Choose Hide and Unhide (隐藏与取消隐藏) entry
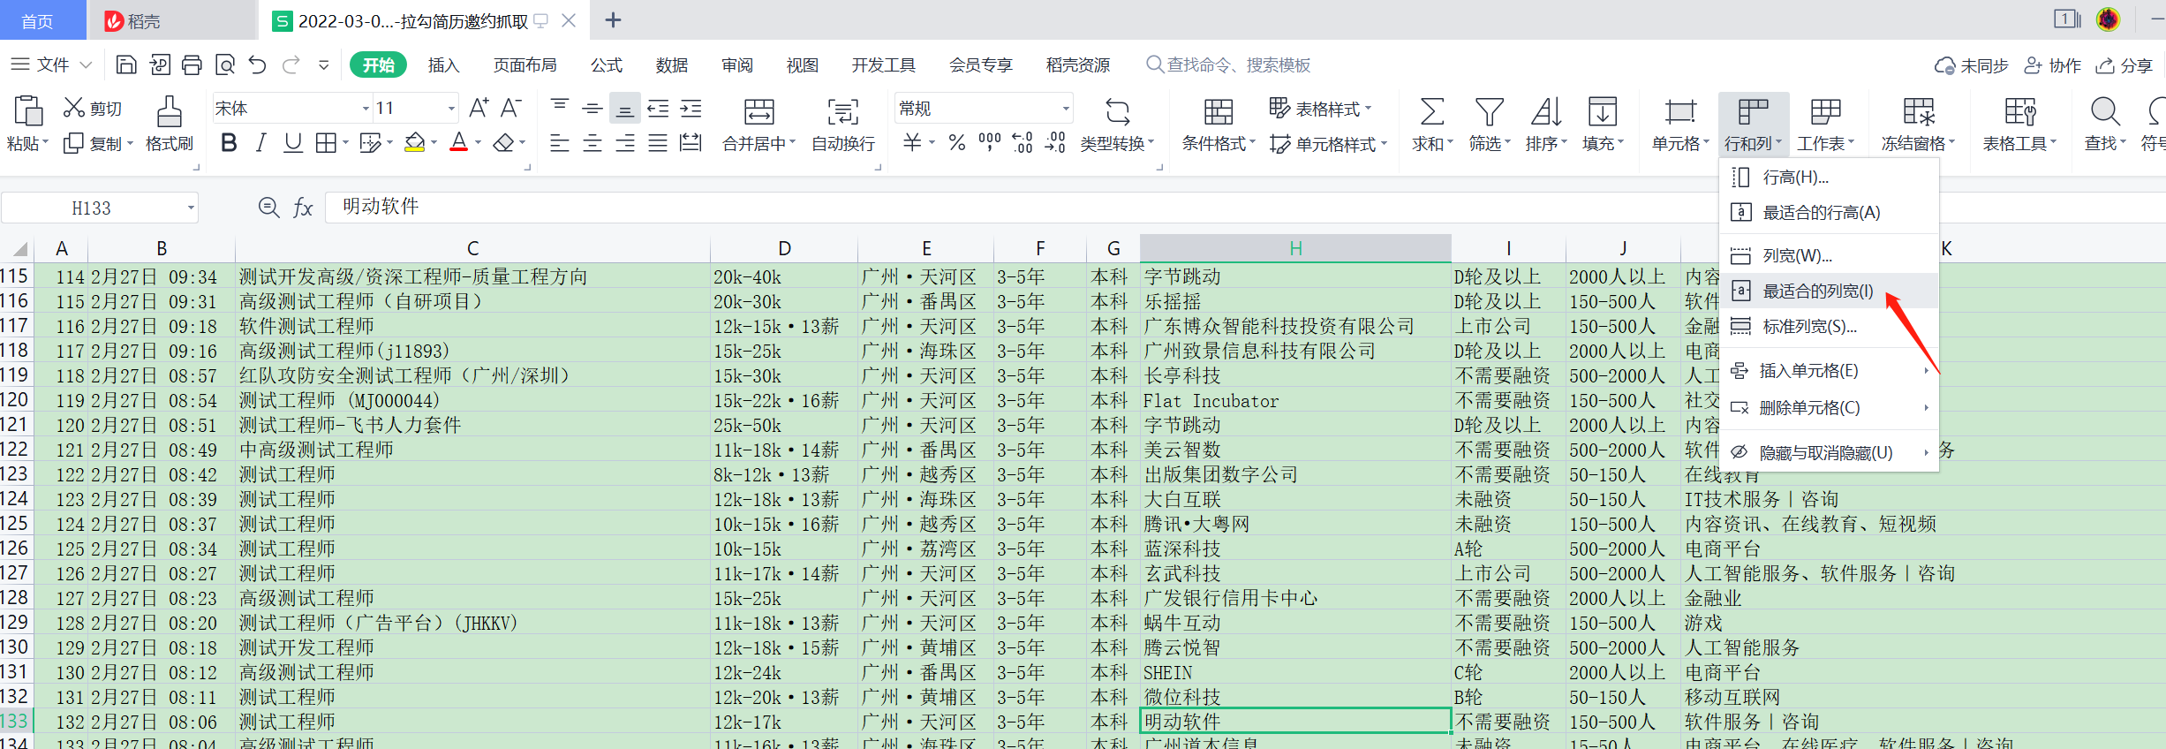This screenshot has width=2166, height=749. 1829,452
